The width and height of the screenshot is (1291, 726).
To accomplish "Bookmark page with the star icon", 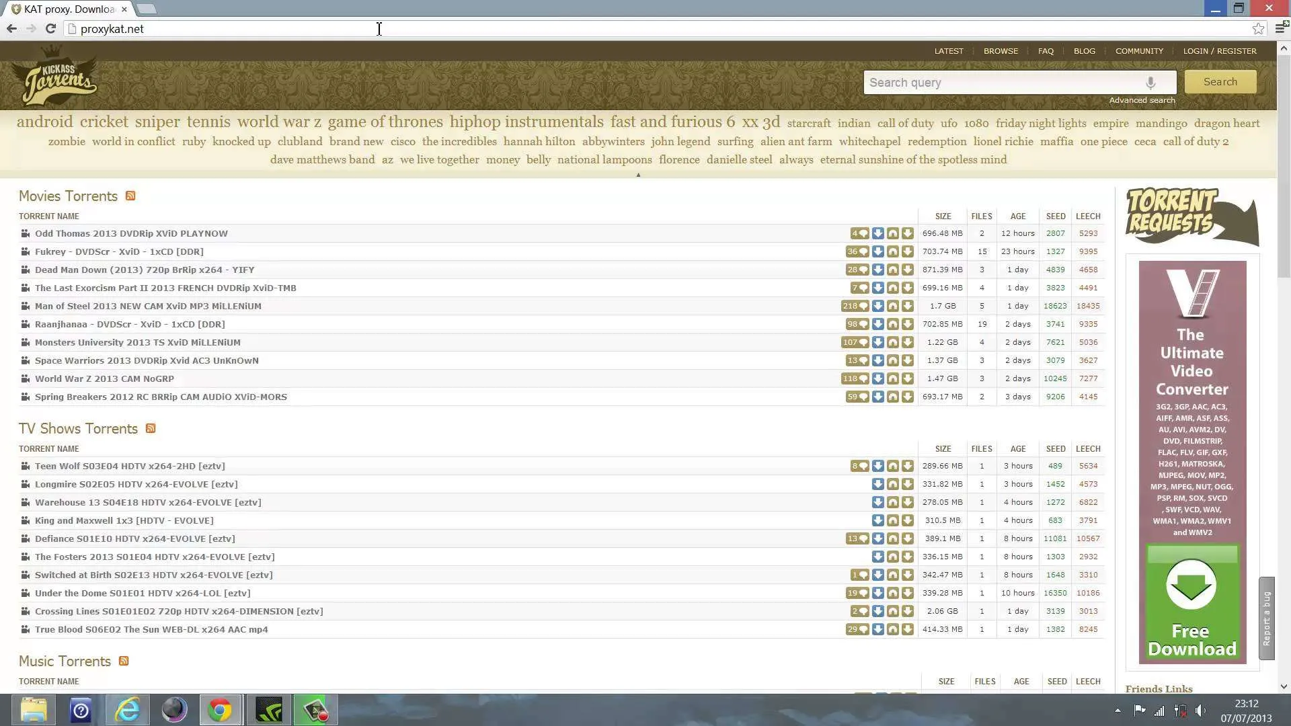I will click(1258, 28).
